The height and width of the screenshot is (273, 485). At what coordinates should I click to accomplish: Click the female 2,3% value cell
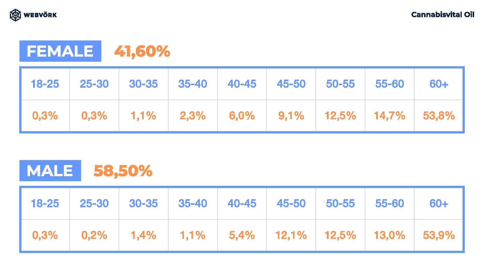[192, 116]
